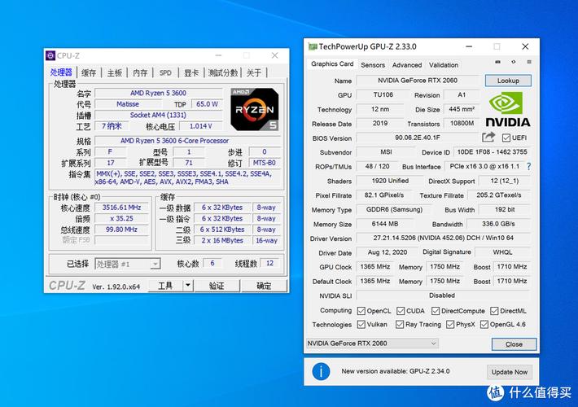The height and width of the screenshot is (407, 578).
Task: Click the Shaders 1920 Unified value
Action: click(390, 181)
